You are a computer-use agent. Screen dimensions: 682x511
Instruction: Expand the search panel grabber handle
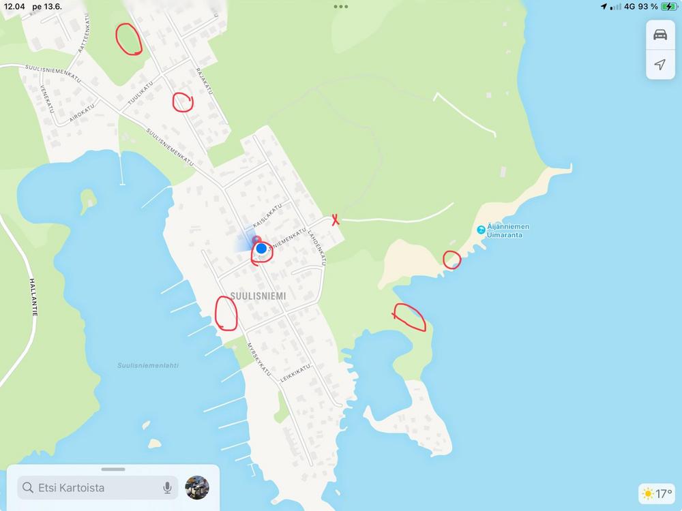[x=113, y=469]
